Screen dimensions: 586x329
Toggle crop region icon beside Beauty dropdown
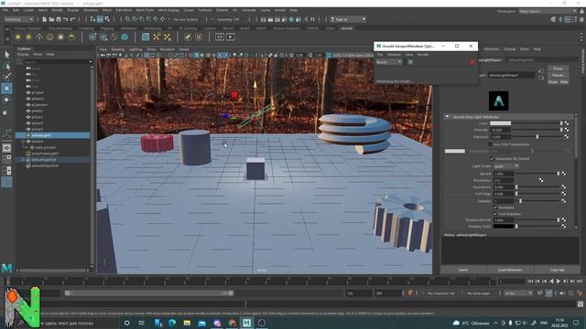click(x=410, y=62)
